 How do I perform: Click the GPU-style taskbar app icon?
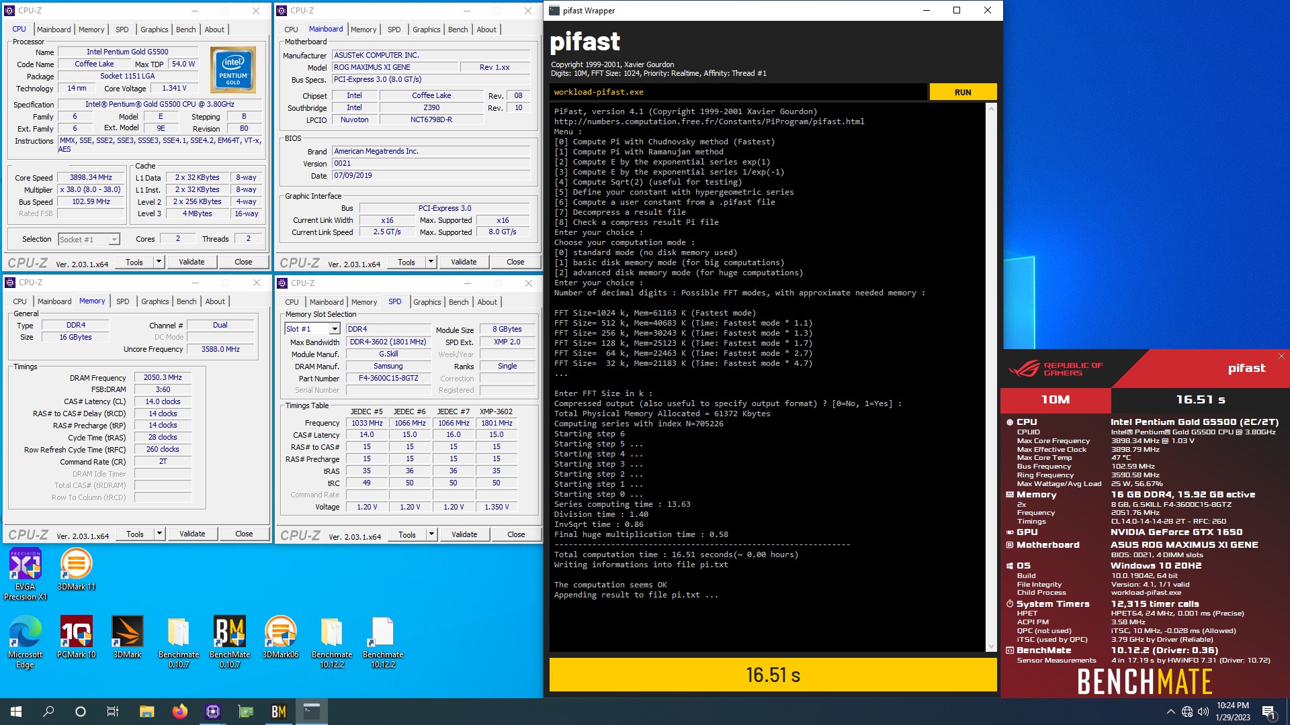pyautogui.click(x=246, y=712)
